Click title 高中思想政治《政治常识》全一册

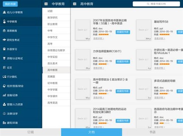coord(110,81)
